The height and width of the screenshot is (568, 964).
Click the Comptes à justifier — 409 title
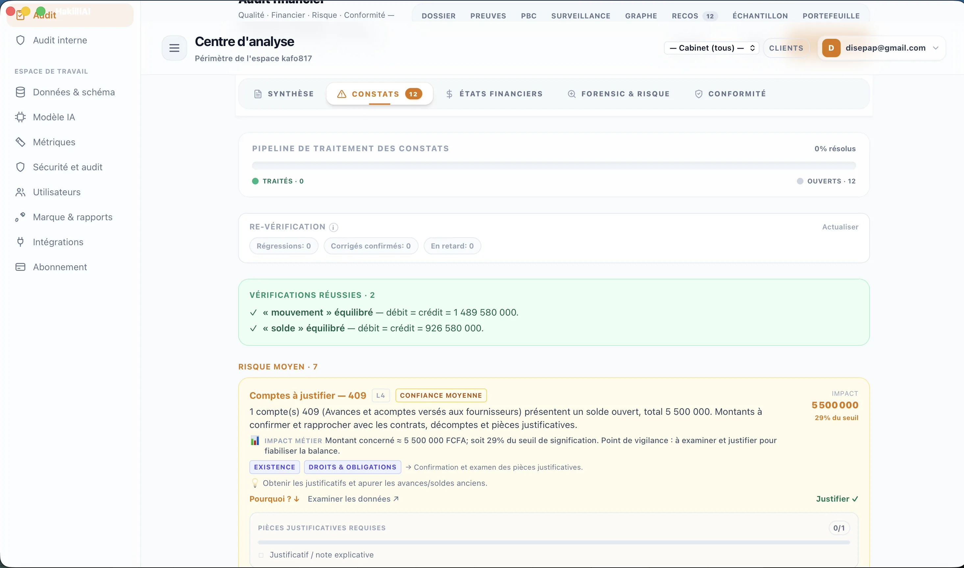click(308, 395)
